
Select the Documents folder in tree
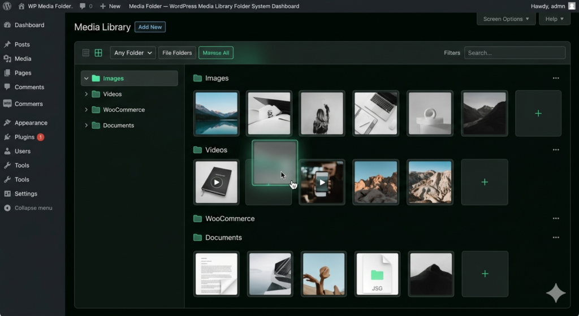coord(118,125)
